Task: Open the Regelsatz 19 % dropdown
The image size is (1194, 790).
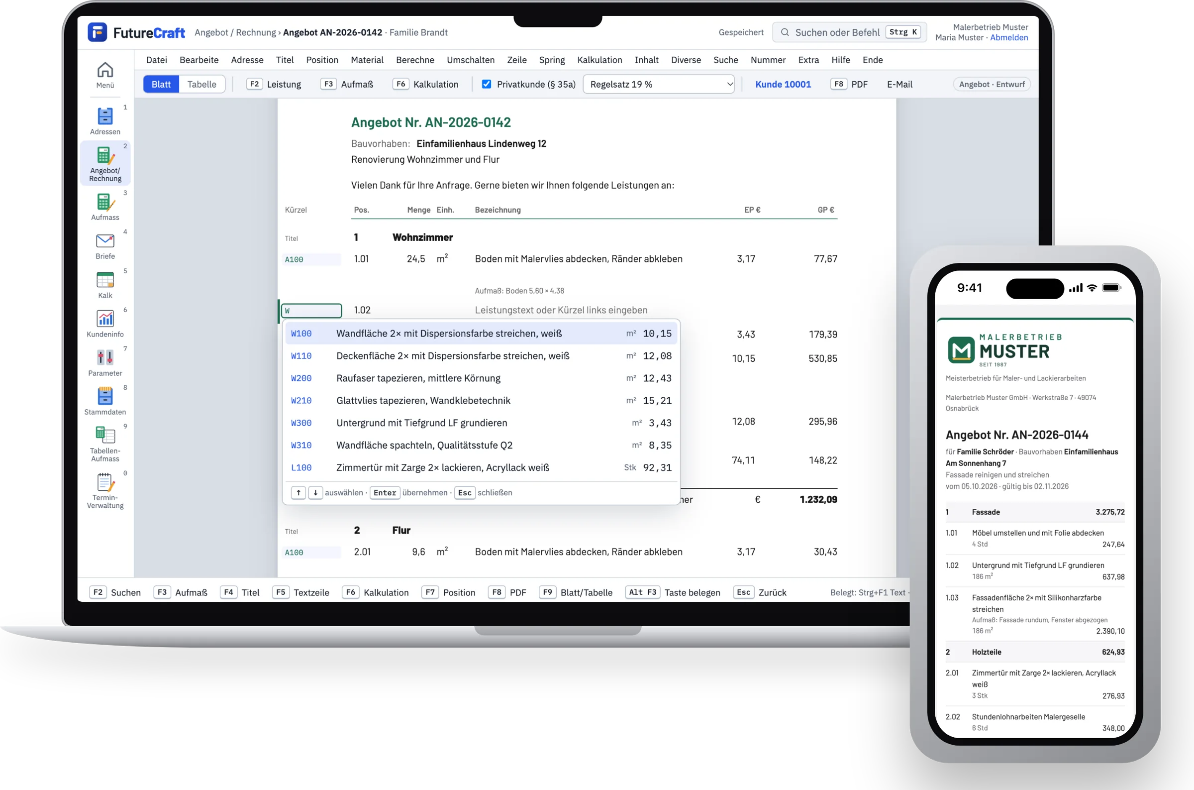Action: (658, 84)
